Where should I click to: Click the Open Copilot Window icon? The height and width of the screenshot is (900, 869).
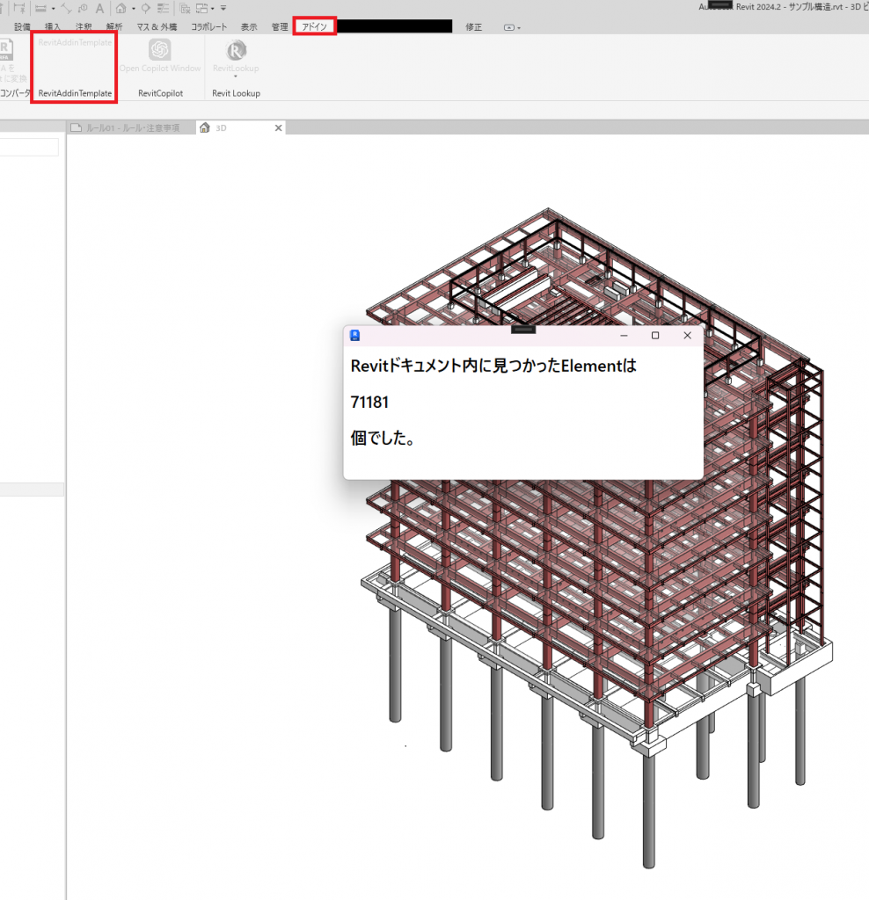[160, 50]
